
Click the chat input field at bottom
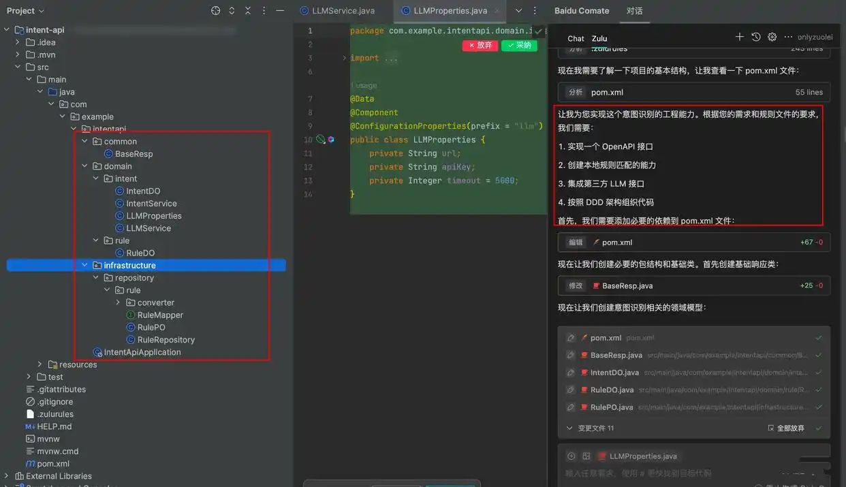click(681, 473)
